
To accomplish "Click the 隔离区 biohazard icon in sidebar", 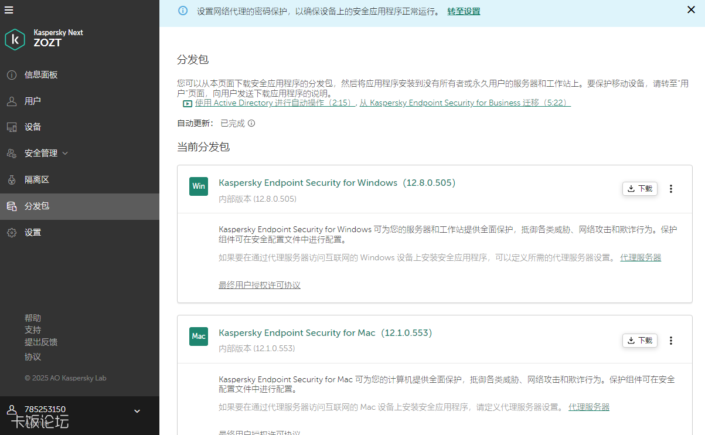I will click(12, 180).
